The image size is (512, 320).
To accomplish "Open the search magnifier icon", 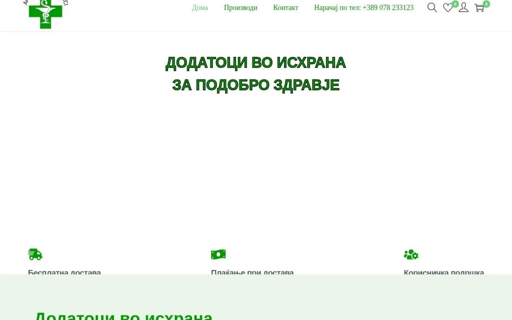I will [x=432, y=8].
